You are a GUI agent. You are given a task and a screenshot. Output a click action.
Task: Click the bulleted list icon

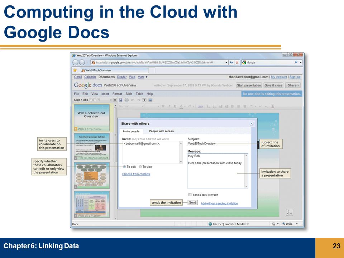pyautogui.click(x=215, y=106)
